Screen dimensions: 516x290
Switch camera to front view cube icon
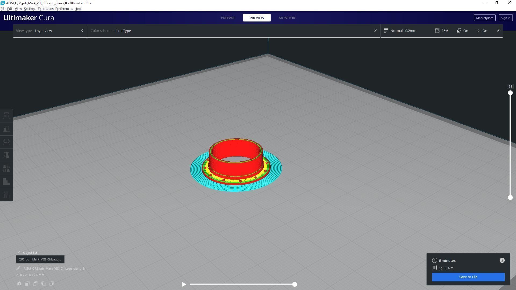click(27, 284)
